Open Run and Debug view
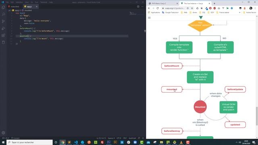The image size is (258, 145). point(3,29)
